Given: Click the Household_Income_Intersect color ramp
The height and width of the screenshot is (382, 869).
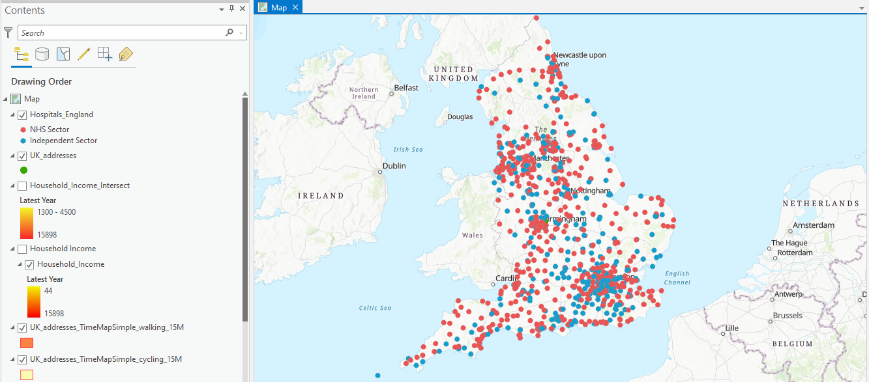Looking at the screenshot, I should click(25, 223).
